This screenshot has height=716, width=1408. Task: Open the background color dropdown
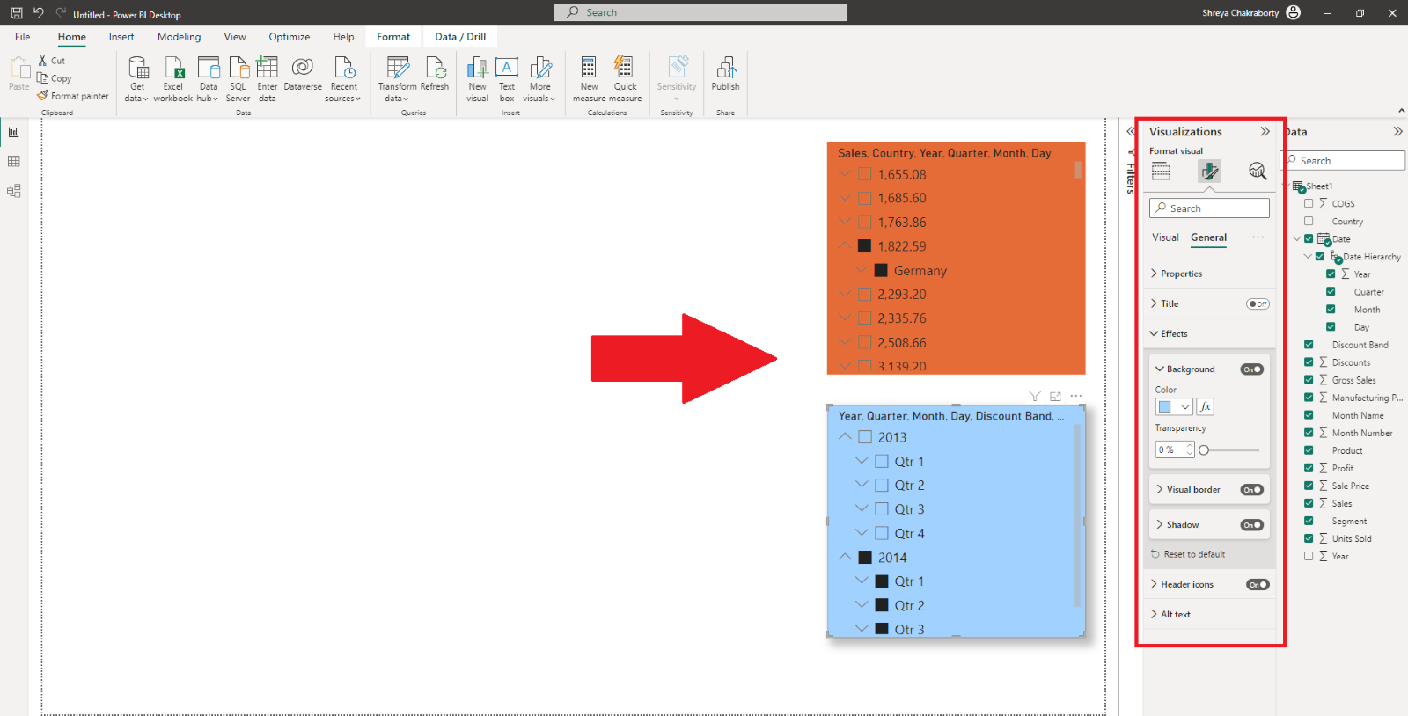[1184, 406]
